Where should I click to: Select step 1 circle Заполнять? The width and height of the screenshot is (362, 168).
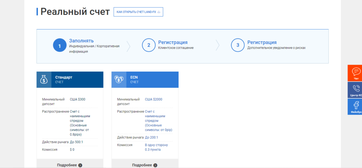coord(59,45)
